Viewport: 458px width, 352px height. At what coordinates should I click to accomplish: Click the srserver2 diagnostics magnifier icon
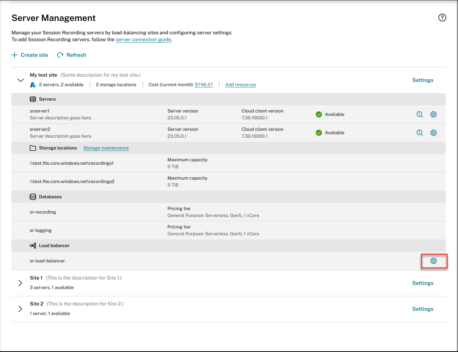click(x=419, y=133)
